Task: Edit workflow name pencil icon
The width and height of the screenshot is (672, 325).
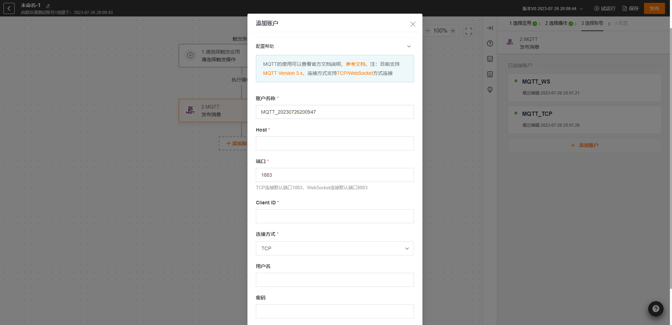Action: click(x=48, y=6)
